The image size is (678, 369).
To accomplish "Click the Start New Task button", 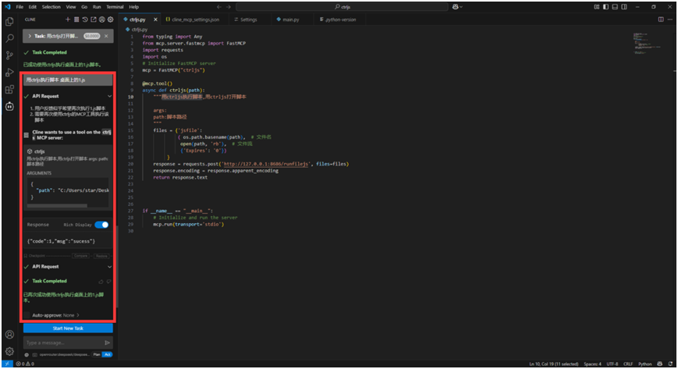I will point(68,328).
